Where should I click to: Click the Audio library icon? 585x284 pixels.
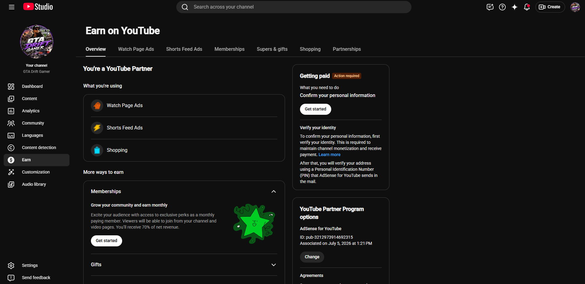coord(11,185)
